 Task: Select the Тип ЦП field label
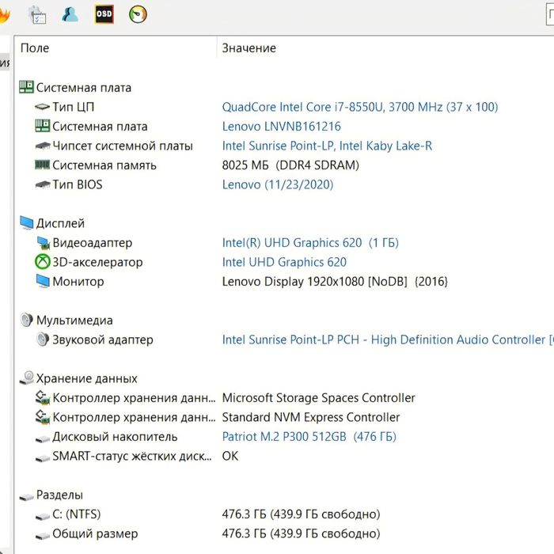(x=73, y=107)
